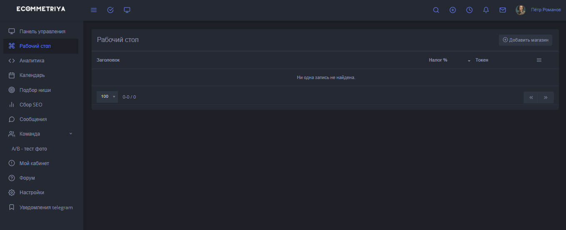Viewport: 566px width, 230px height.
Task: Click the Добавить магазин button
Action: point(526,40)
